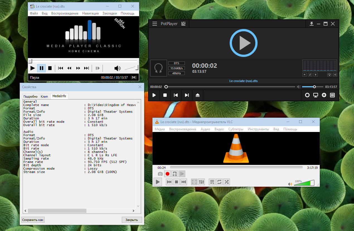Viewport: 354px width, 231px height.
Task: Go to previous file in PotPlayer
Action: pyautogui.click(x=176, y=95)
